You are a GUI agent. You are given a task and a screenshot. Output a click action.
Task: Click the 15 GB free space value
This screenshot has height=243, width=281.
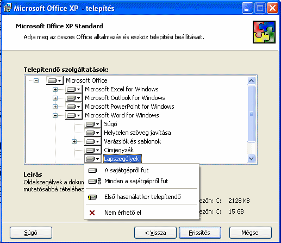236,211
